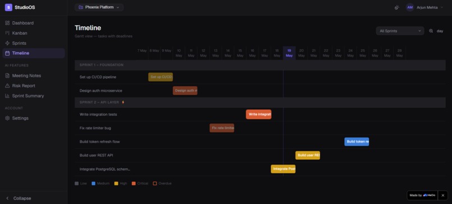Collapse the sidebar

tap(34, 198)
